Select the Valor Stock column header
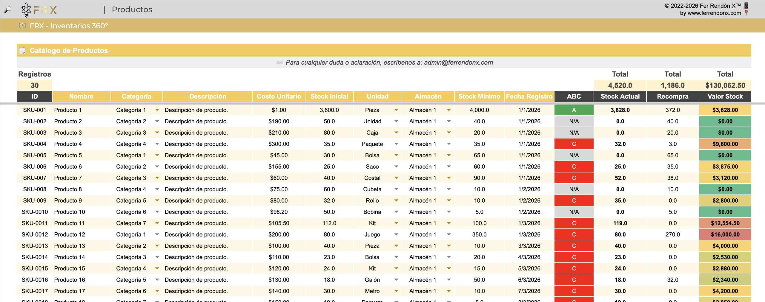Screen dimensions: 765x302 (725, 96)
